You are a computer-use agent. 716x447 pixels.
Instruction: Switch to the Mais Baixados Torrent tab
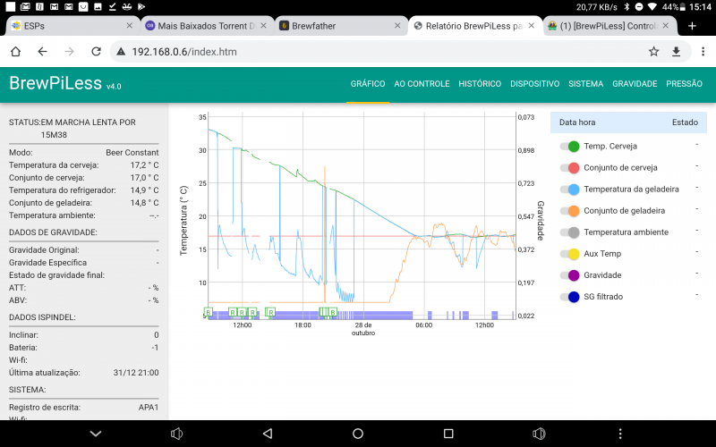(x=206, y=26)
